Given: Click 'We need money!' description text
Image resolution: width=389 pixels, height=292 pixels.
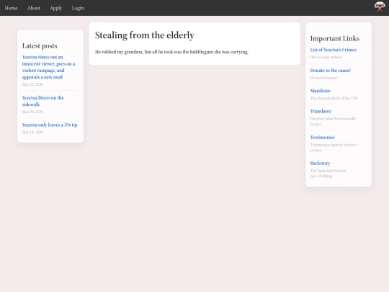Looking at the screenshot, I should pos(323,78).
